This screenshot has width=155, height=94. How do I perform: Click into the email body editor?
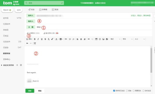point(87,66)
